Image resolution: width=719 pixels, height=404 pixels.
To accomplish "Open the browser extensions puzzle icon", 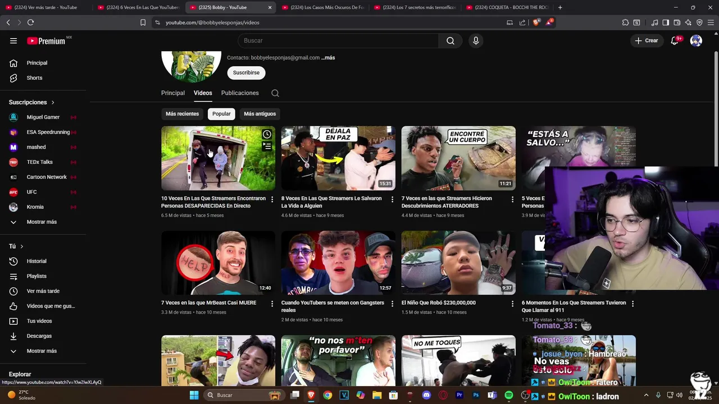I will [625, 22].
